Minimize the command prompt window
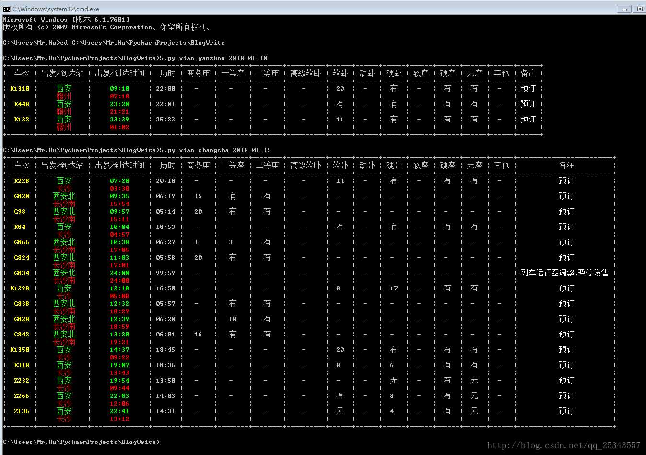This screenshot has width=646, height=455. [624, 9]
